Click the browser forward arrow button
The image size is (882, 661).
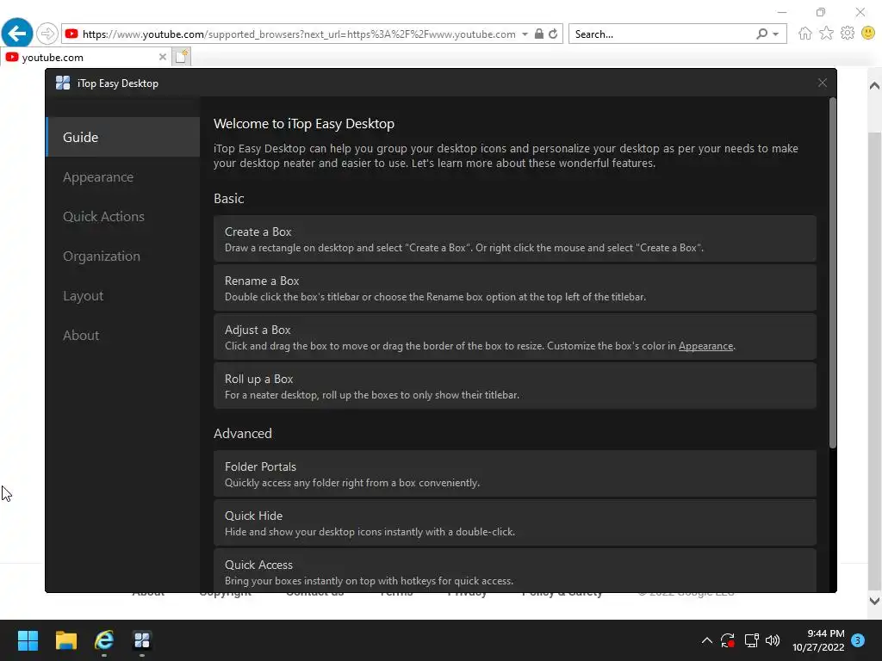click(47, 34)
